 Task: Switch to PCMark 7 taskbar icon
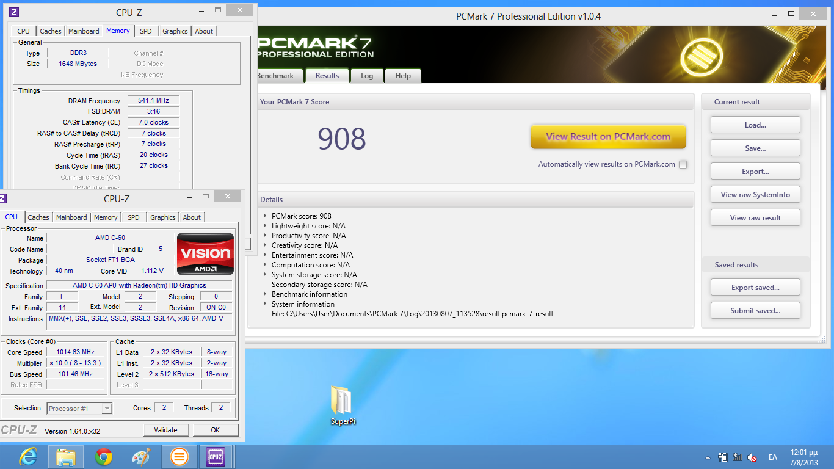[179, 457]
